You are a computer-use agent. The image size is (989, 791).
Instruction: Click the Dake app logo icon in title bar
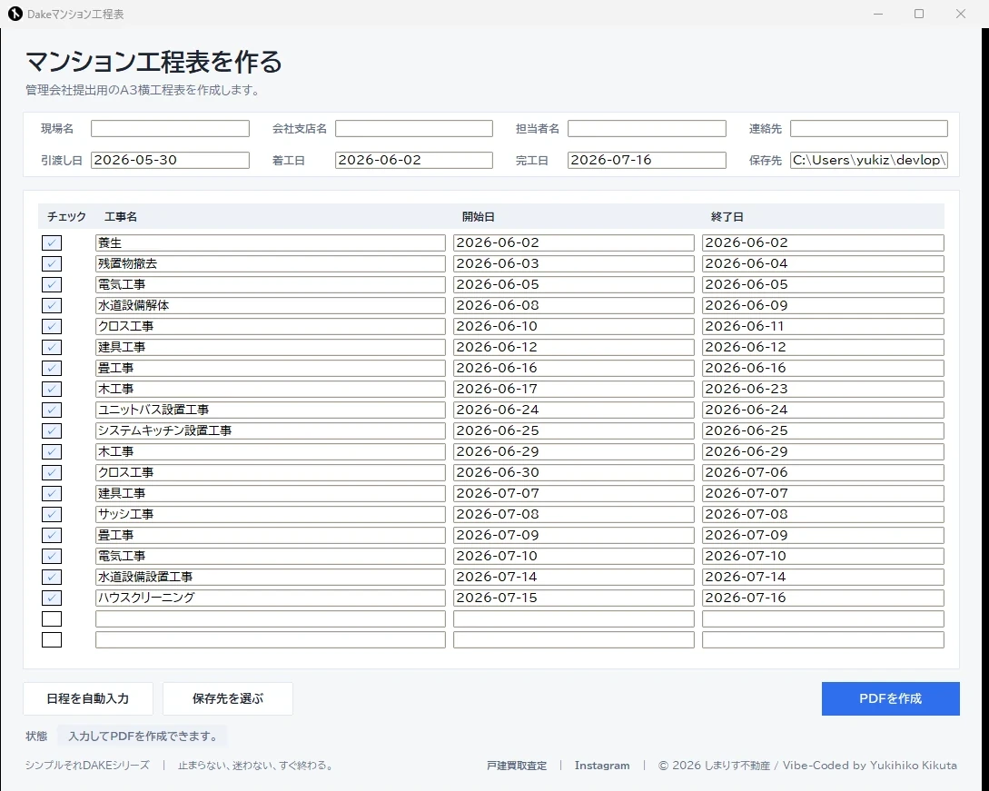(x=15, y=14)
